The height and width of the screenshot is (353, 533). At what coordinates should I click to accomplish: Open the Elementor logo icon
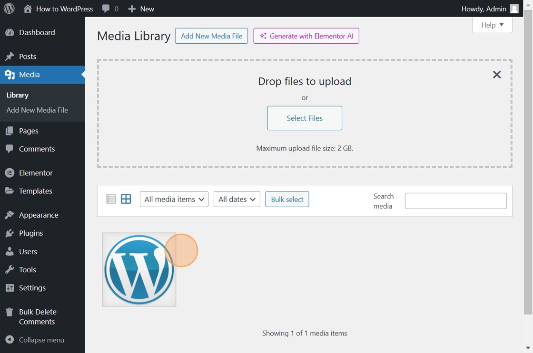(10, 173)
